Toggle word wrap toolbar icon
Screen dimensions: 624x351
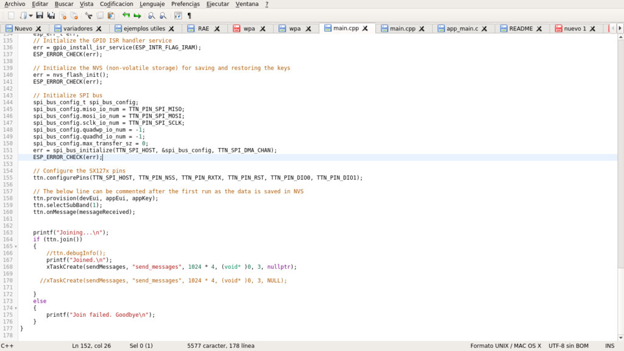[x=178, y=15]
